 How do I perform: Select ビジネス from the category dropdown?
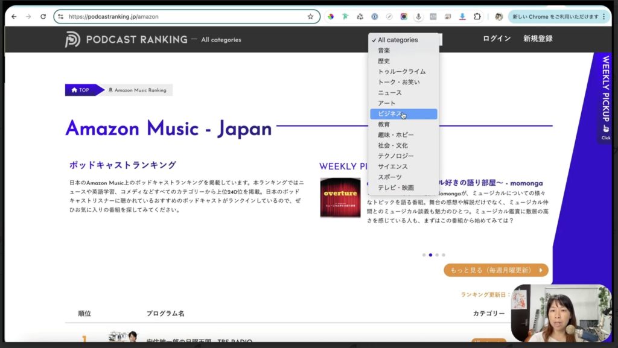[x=390, y=114]
